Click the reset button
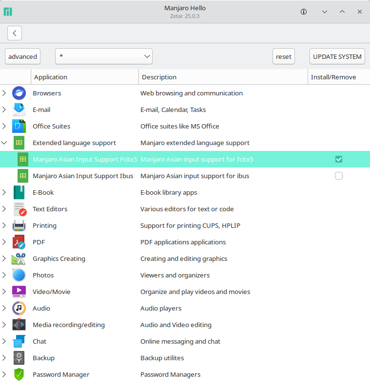Viewport: 370px width, 386px height. 284,56
